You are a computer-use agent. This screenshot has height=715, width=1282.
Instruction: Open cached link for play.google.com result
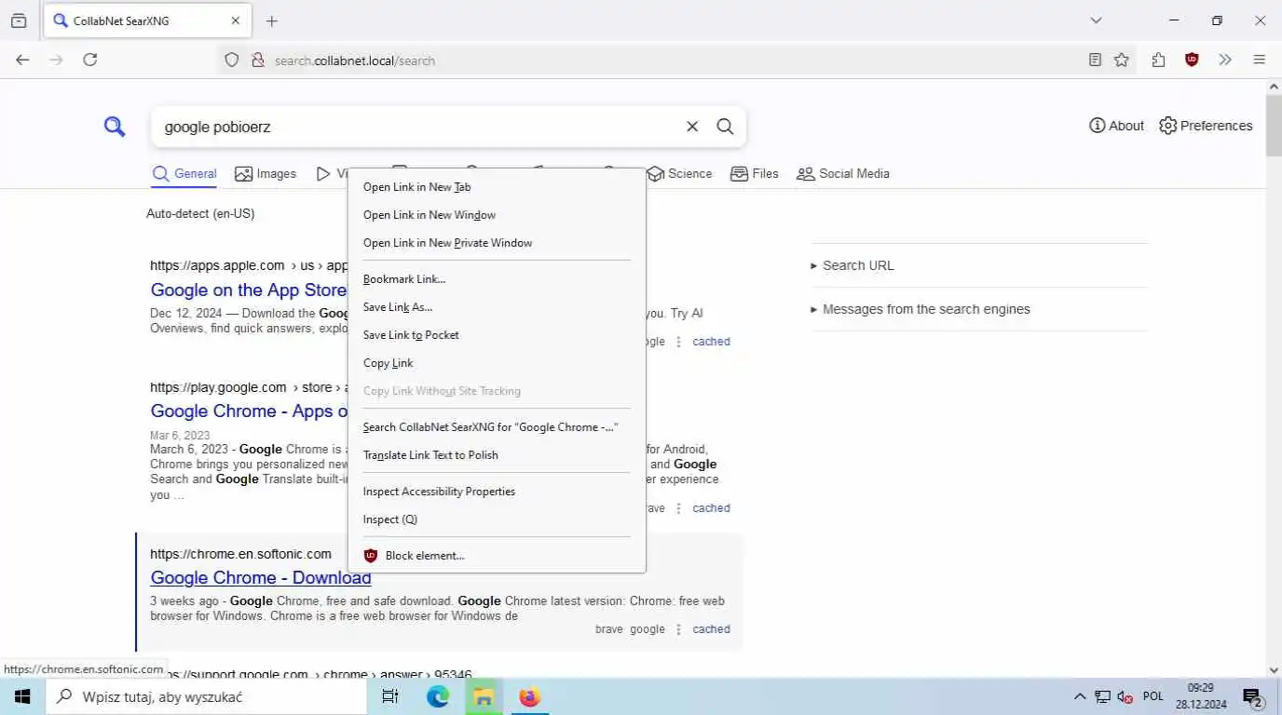[711, 508]
